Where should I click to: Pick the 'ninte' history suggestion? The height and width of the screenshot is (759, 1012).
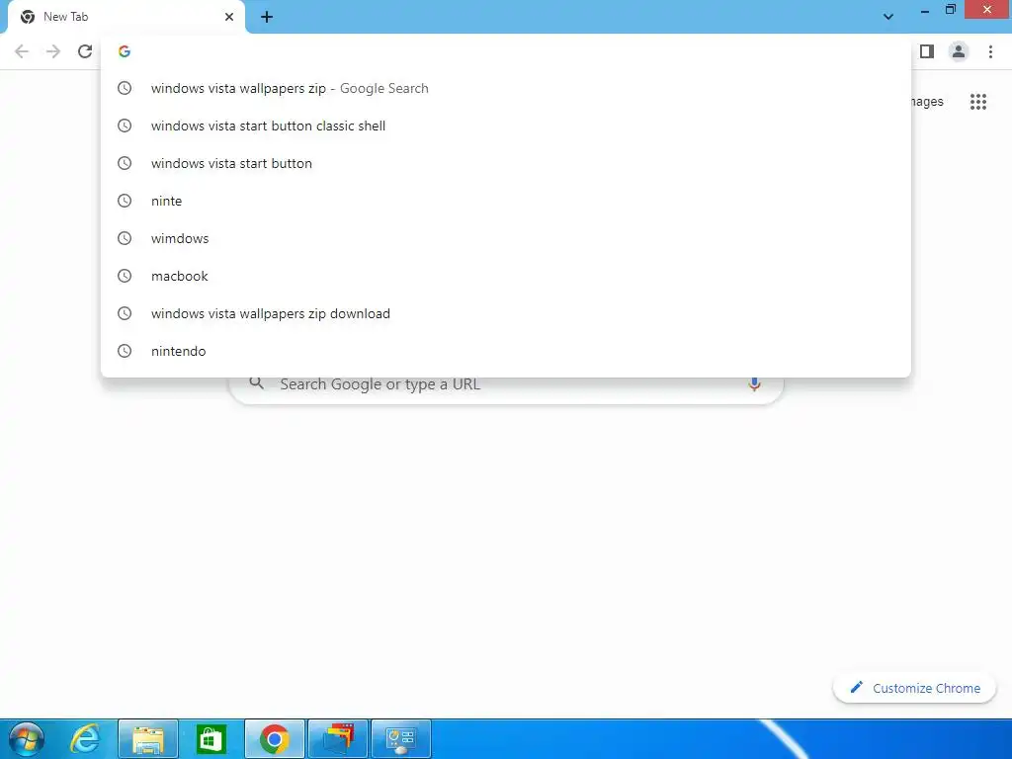506,201
